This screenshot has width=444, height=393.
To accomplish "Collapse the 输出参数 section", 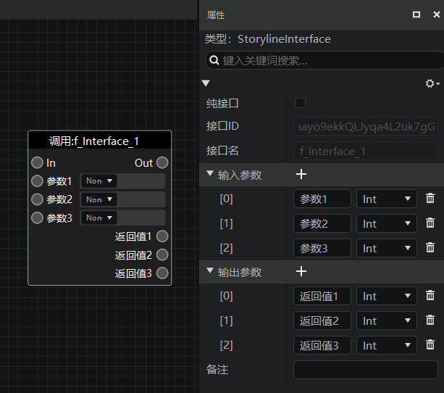I will pos(210,270).
